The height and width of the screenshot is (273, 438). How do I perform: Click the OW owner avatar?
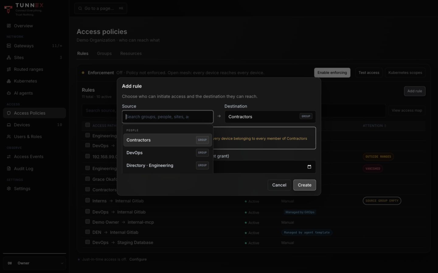[x=10, y=263]
